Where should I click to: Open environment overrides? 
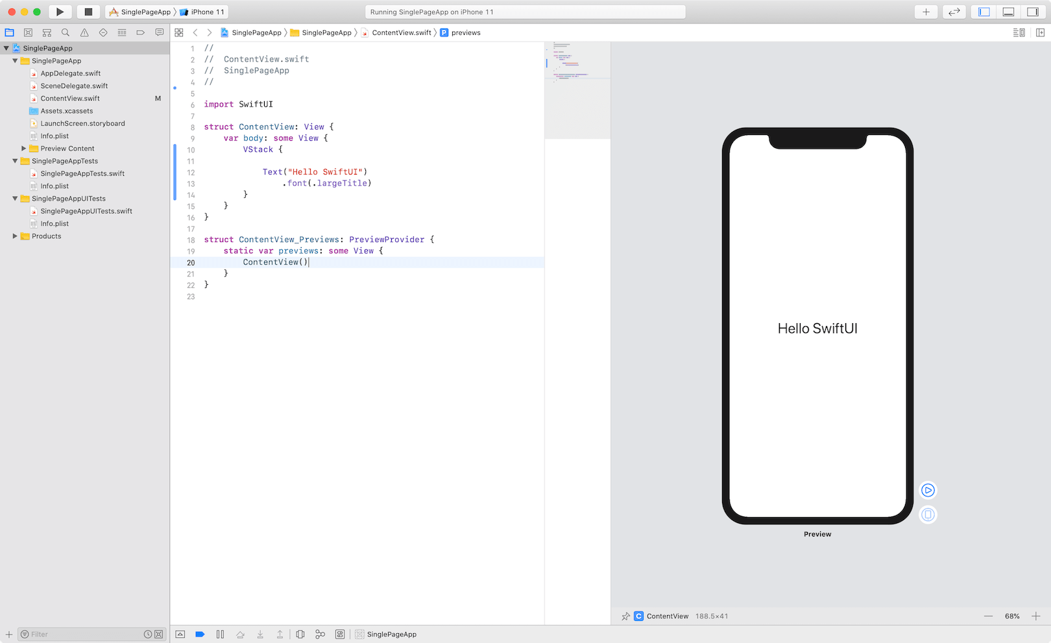tap(340, 635)
